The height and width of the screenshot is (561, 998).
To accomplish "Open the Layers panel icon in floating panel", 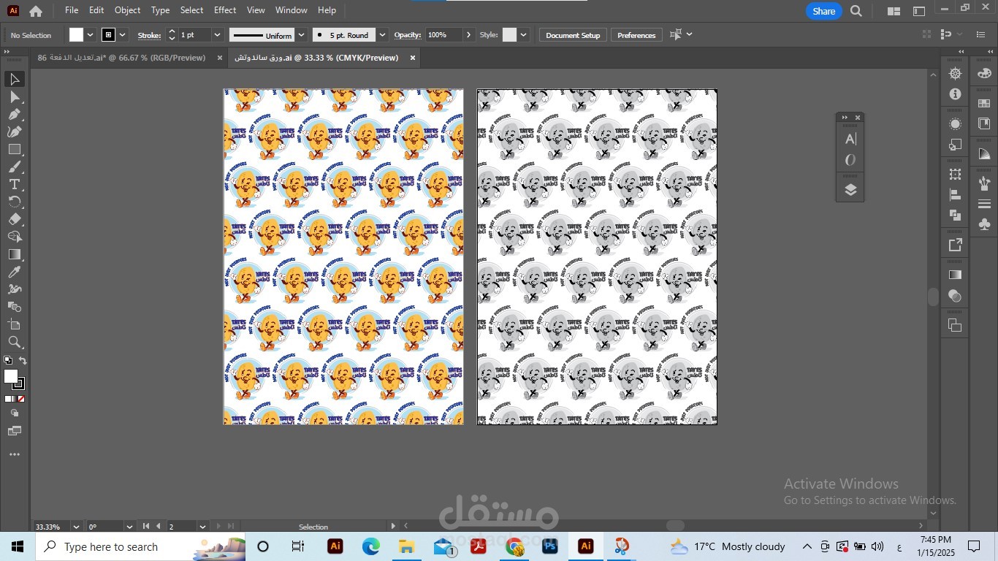I will [x=850, y=190].
